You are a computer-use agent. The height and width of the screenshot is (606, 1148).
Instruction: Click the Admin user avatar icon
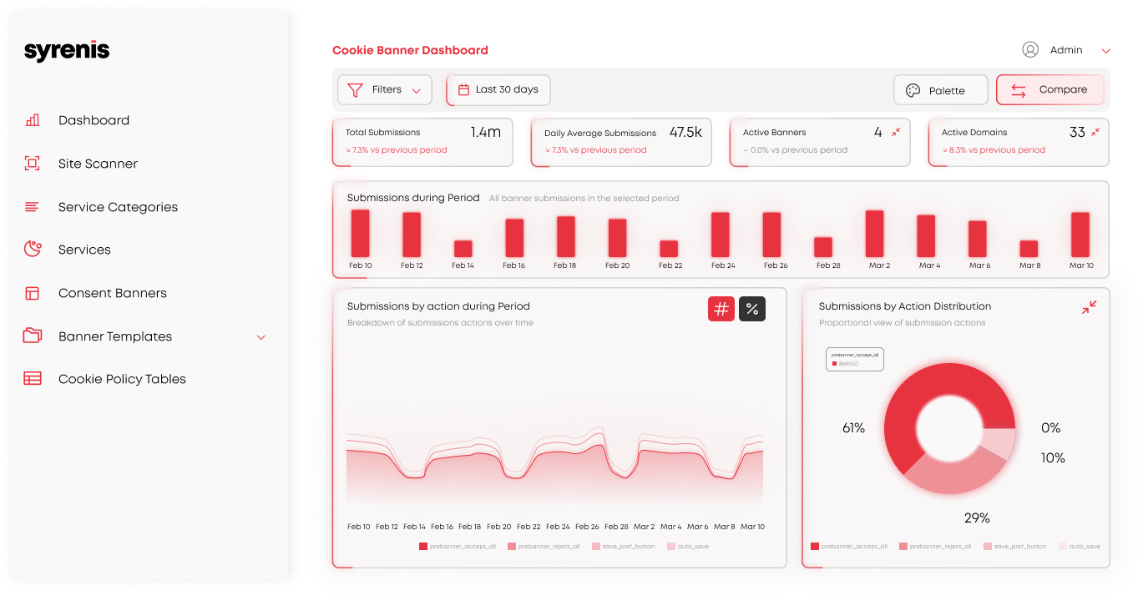click(1030, 50)
